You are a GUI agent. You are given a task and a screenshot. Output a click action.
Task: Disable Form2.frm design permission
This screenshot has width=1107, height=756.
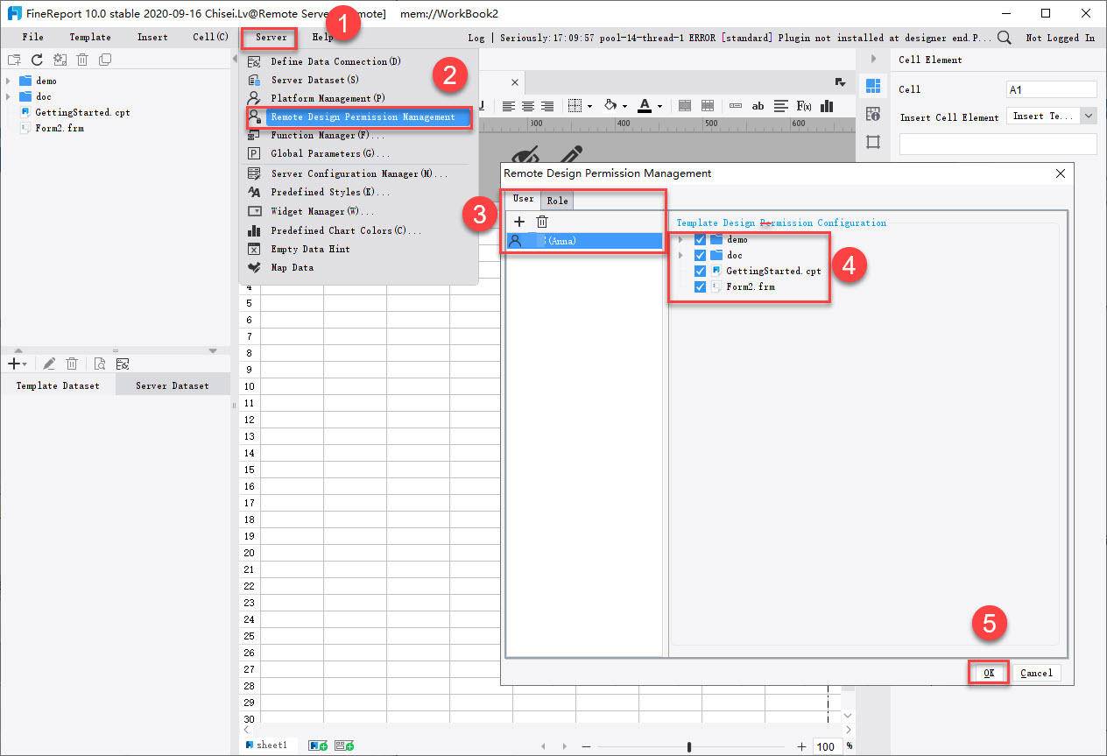click(700, 286)
